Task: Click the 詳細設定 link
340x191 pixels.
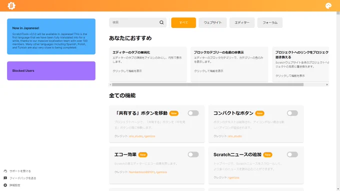Action: pyautogui.click(x=15, y=185)
